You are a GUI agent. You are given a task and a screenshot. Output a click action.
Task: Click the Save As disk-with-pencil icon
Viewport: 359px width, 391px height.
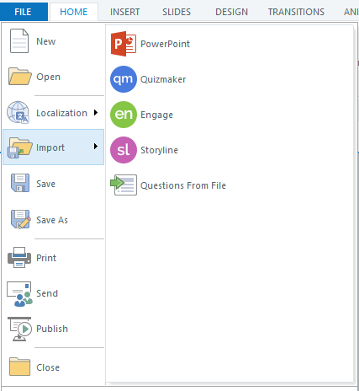(x=20, y=219)
